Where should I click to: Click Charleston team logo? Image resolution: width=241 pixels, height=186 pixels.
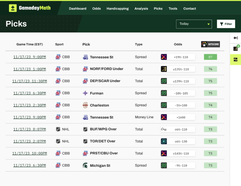[85, 105]
